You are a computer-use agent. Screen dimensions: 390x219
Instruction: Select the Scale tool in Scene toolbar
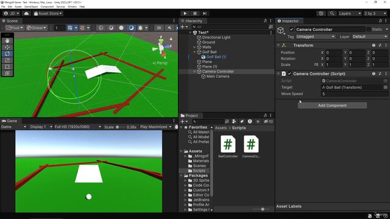tap(7, 60)
